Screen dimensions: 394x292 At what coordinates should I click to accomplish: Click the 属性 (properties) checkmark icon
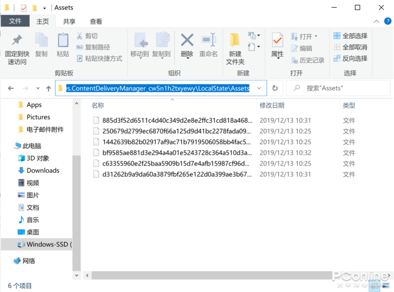pyautogui.click(x=277, y=41)
